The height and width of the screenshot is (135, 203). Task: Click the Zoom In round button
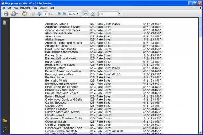pyautogui.click(x=64, y=14)
